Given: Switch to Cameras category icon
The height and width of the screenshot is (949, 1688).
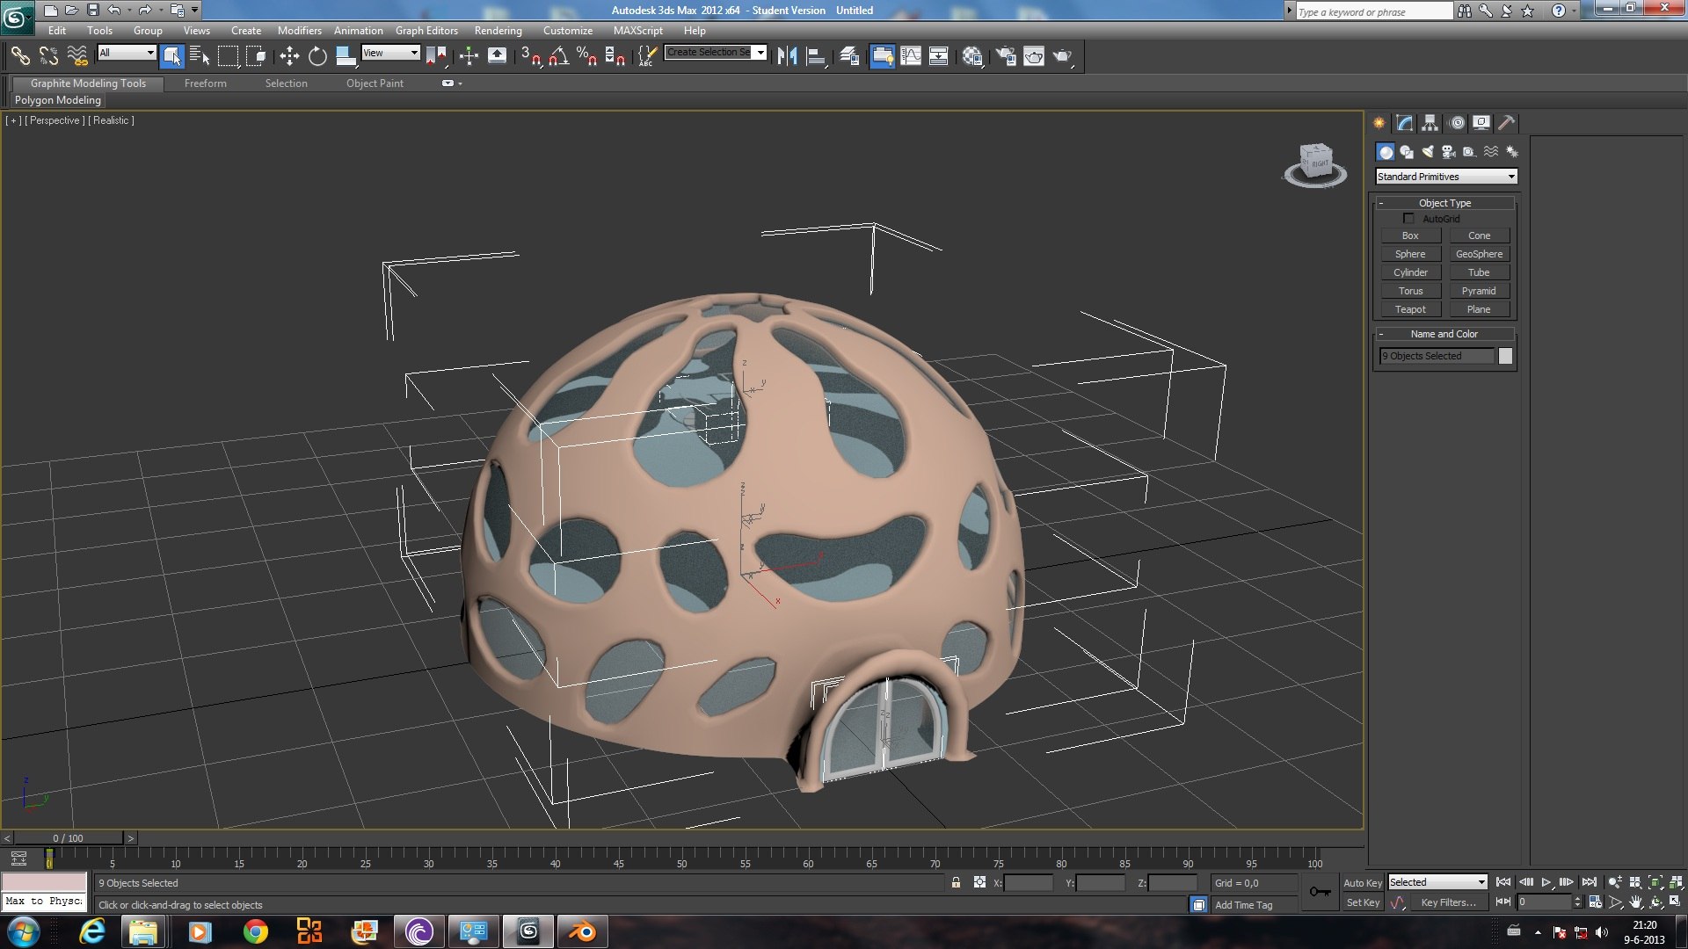Looking at the screenshot, I should coord(1449,152).
